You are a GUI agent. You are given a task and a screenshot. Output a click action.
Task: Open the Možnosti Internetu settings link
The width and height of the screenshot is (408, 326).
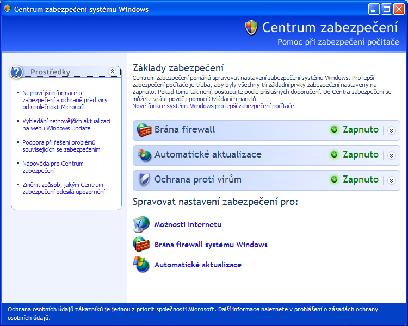click(188, 224)
